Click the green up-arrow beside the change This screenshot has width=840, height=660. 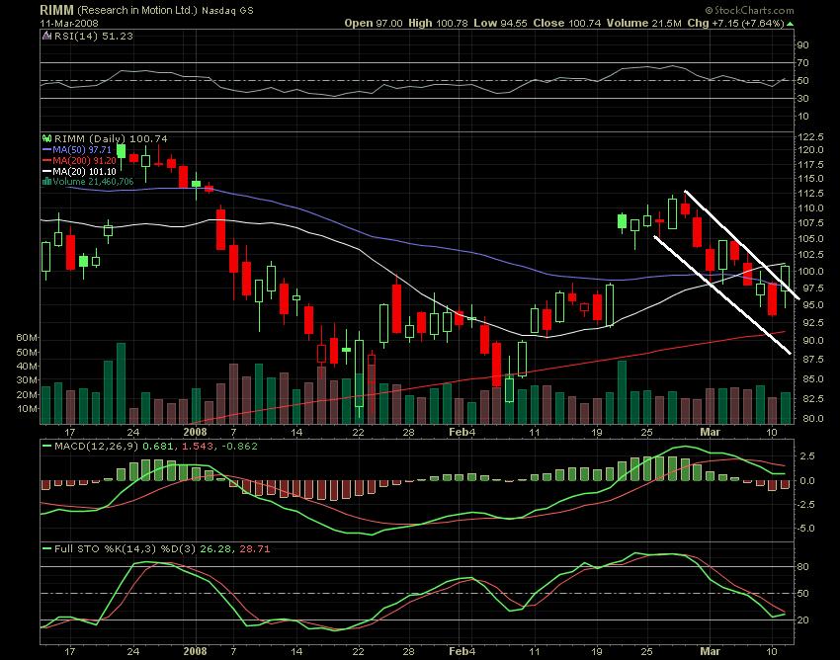(x=791, y=24)
